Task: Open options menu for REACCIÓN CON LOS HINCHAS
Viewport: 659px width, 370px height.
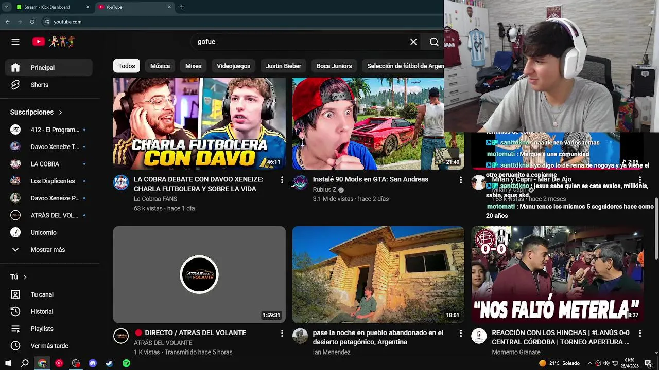Action: coord(640,334)
